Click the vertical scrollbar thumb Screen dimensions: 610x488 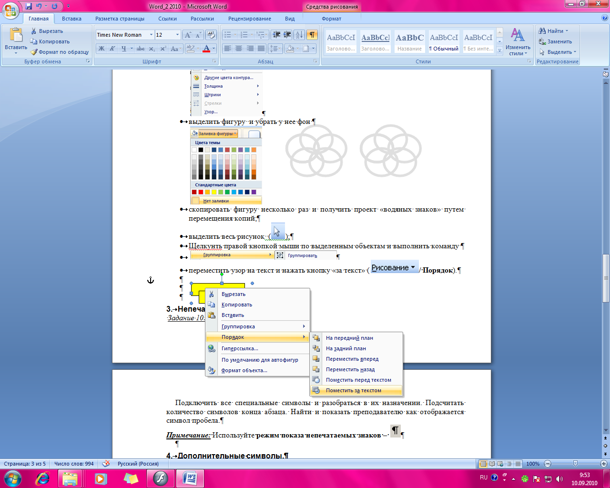[x=606, y=278]
